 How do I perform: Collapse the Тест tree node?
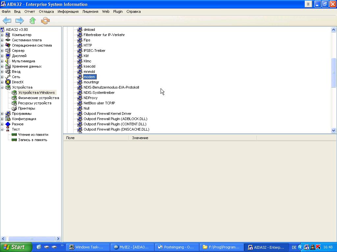(2, 129)
